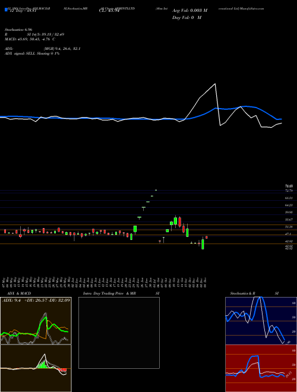Image resolution: width=297 pixels, height=392 pixels.
Task: Click the ADX: 9.4 +DY -DY readout
Action: [x=36, y=300]
